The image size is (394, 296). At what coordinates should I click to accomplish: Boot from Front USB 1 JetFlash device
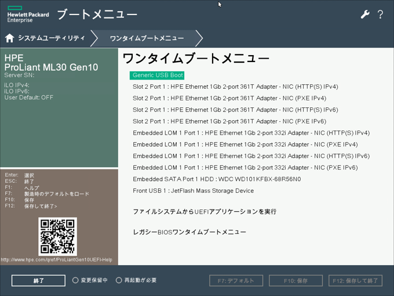point(193,191)
